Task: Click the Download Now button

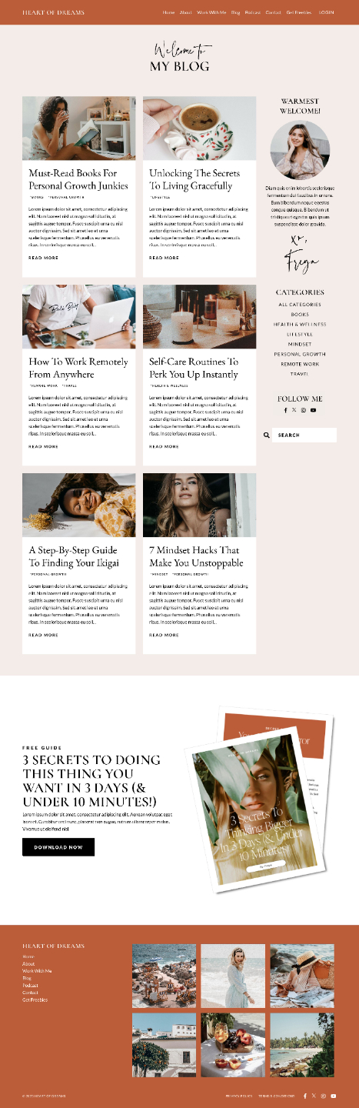Action: coord(58,847)
